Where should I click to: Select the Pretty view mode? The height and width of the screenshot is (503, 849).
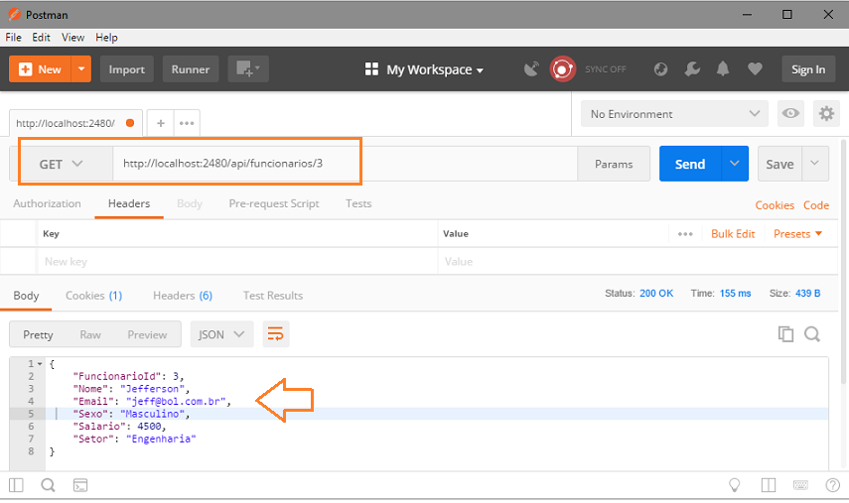(x=38, y=334)
